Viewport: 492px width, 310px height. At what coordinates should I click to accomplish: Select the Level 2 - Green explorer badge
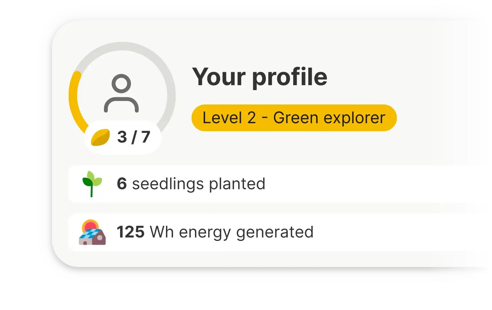click(x=294, y=118)
